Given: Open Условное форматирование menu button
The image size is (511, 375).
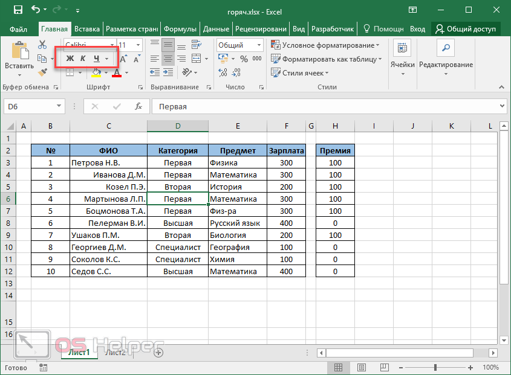Looking at the screenshot, I should (325, 45).
